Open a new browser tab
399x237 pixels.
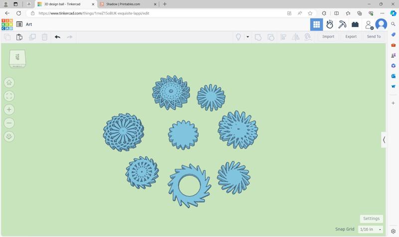point(165,4)
